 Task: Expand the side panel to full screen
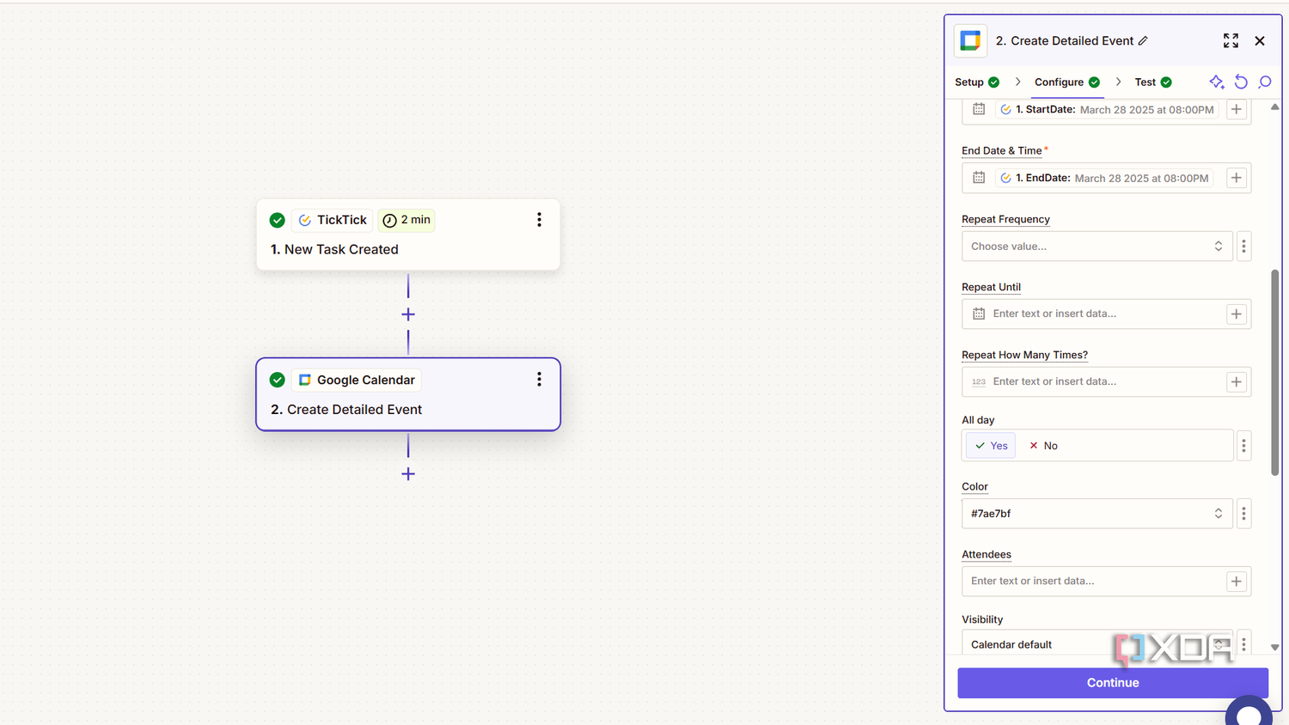(x=1231, y=40)
